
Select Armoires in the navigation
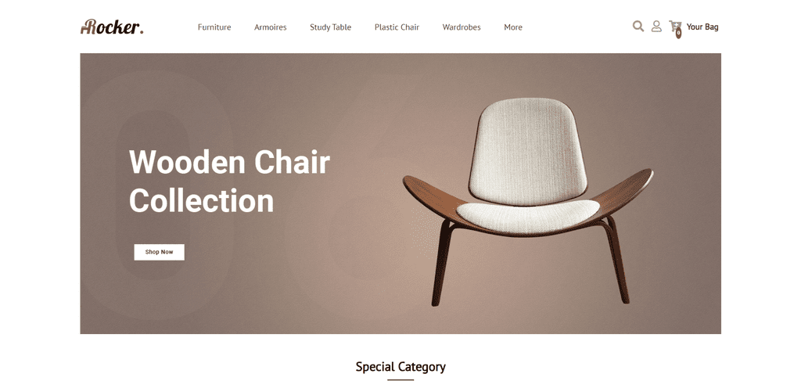coord(270,27)
